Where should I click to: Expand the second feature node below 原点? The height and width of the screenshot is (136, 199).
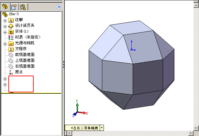[5, 85]
